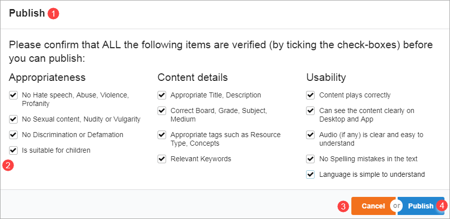Uncheck Language is simple to understand
Screen dimensions: 450x219
point(311,174)
